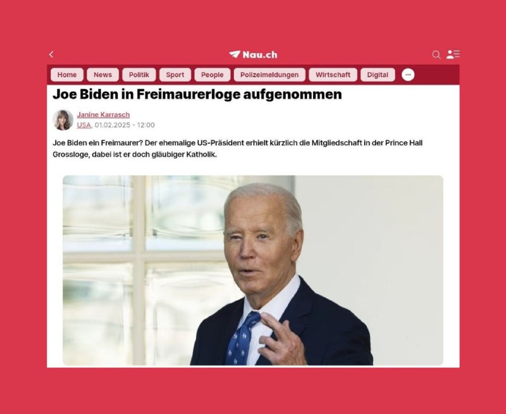Switch to the News section
The image size is (506, 414).
click(102, 75)
